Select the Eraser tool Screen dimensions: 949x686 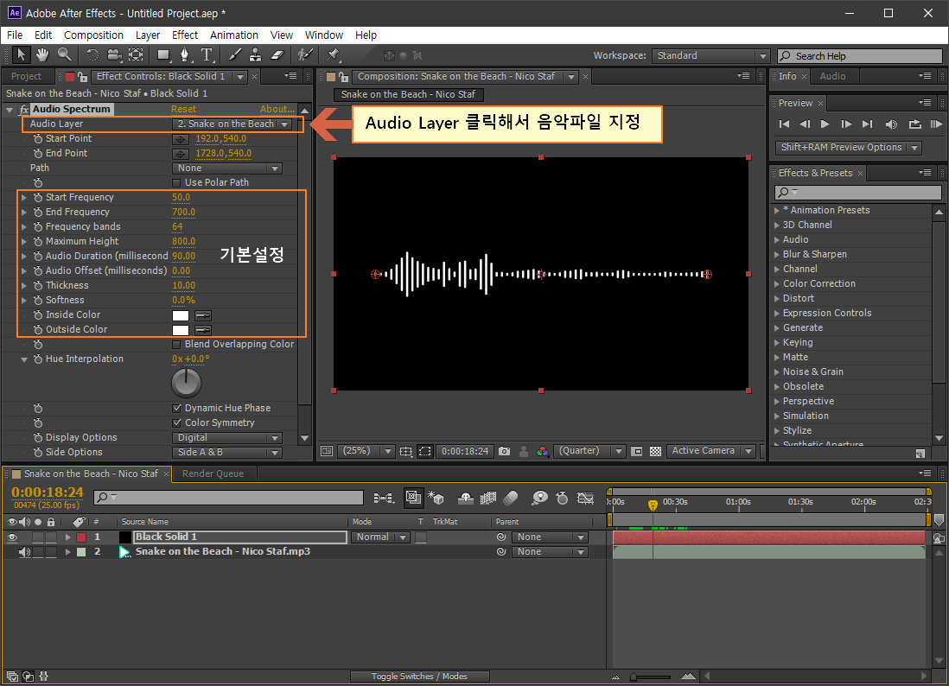pos(277,55)
